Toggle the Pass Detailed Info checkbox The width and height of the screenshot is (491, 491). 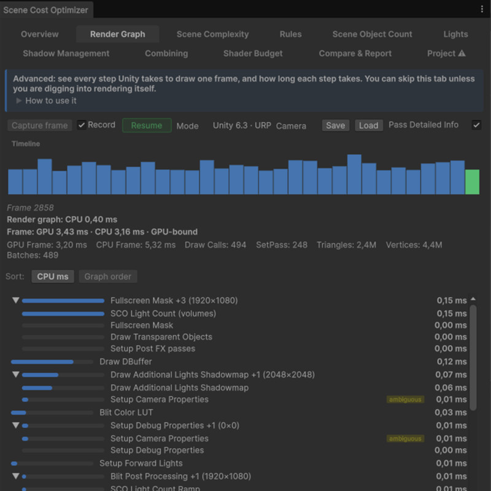[x=476, y=125]
